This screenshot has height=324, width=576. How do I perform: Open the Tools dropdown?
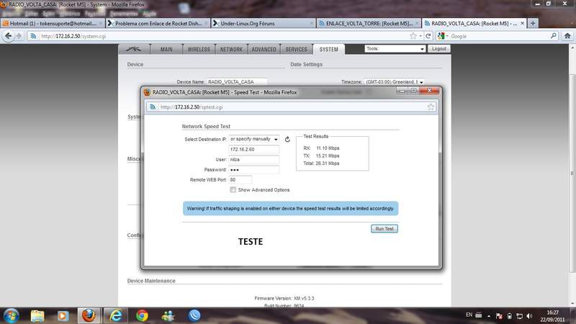[x=395, y=48]
